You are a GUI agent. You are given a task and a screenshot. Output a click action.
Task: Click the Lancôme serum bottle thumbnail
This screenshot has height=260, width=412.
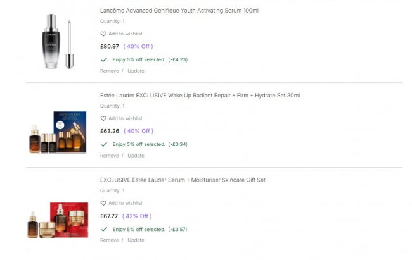coord(57,41)
